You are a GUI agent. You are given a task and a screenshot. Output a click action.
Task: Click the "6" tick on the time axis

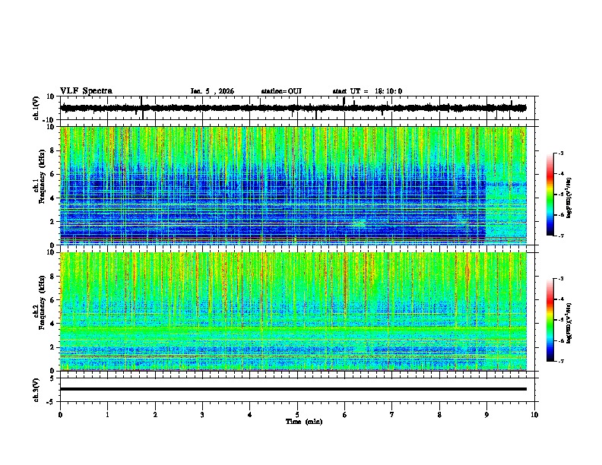tap(345, 415)
